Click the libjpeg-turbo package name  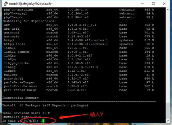coord(16,63)
